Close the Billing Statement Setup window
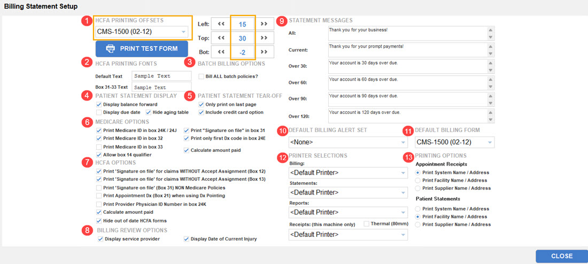588x264 pixels. 561,256
